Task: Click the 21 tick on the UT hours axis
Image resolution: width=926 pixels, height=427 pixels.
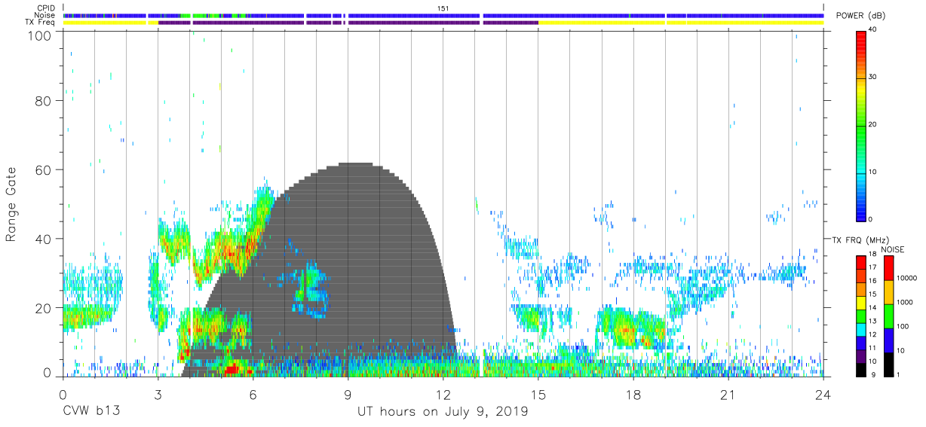Action: tap(728, 394)
